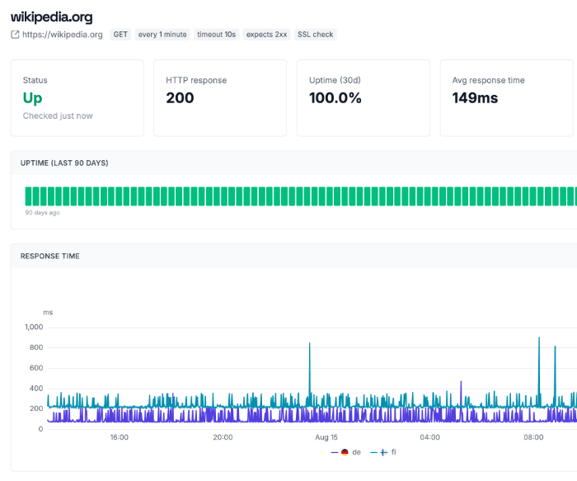Image resolution: width=577 pixels, height=481 pixels.
Task: Click the GET method tag
Action: click(x=120, y=35)
